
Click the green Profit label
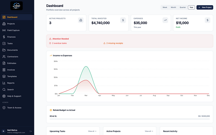pos(178,27)
